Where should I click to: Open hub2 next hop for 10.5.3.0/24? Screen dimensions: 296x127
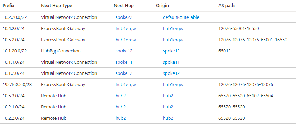click(121, 96)
